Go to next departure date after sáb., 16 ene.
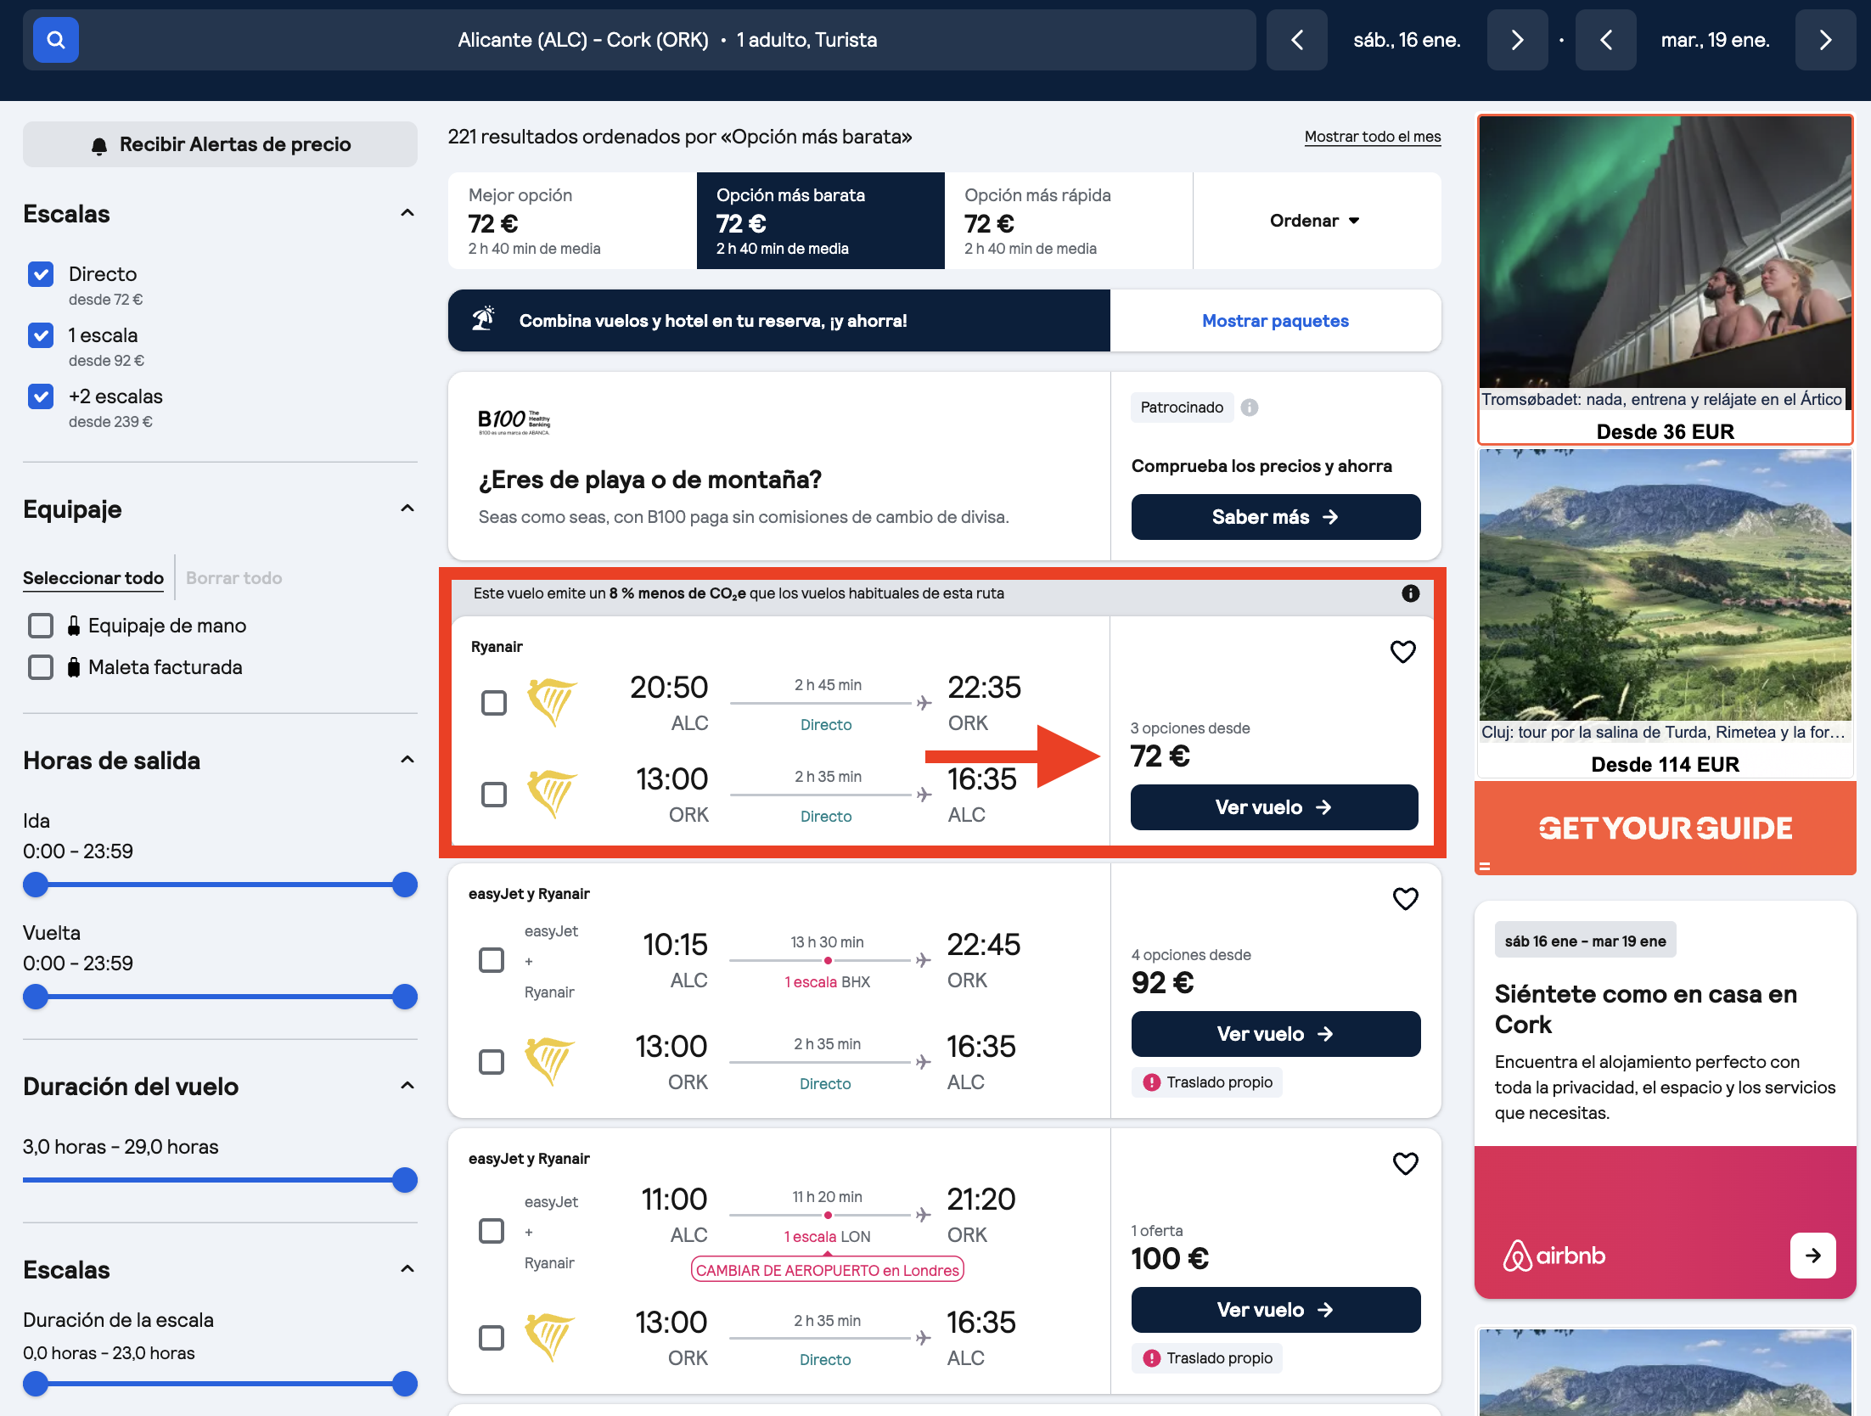The image size is (1871, 1416). pos(1517,40)
